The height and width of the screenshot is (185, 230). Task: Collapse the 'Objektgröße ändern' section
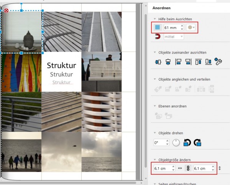155,159
